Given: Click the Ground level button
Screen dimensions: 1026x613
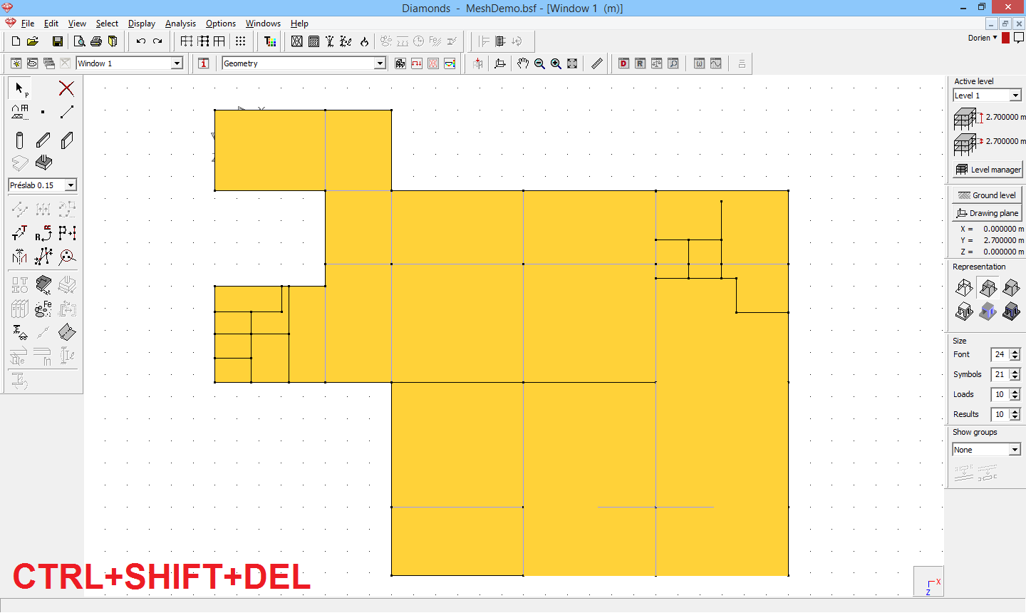Looking at the screenshot, I should click(x=987, y=195).
